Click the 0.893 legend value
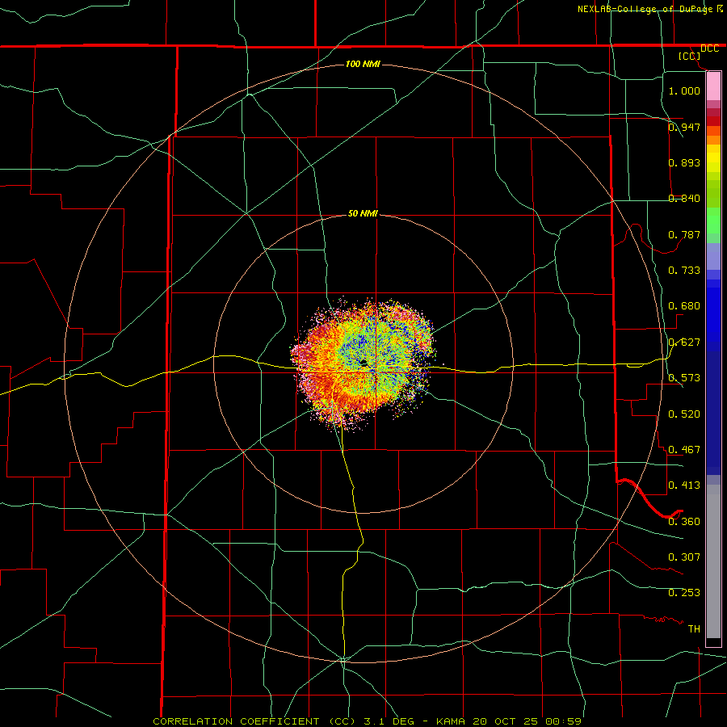727x727 pixels. (684, 162)
